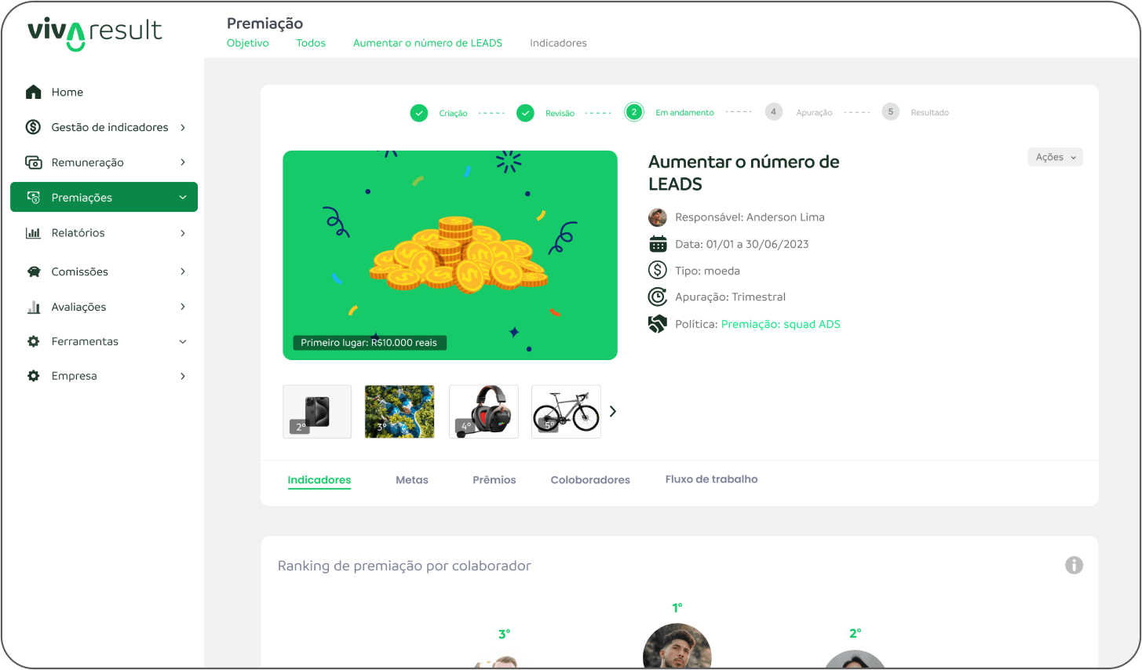
Task: Open the Prêmios tab
Action: point(494,480)
